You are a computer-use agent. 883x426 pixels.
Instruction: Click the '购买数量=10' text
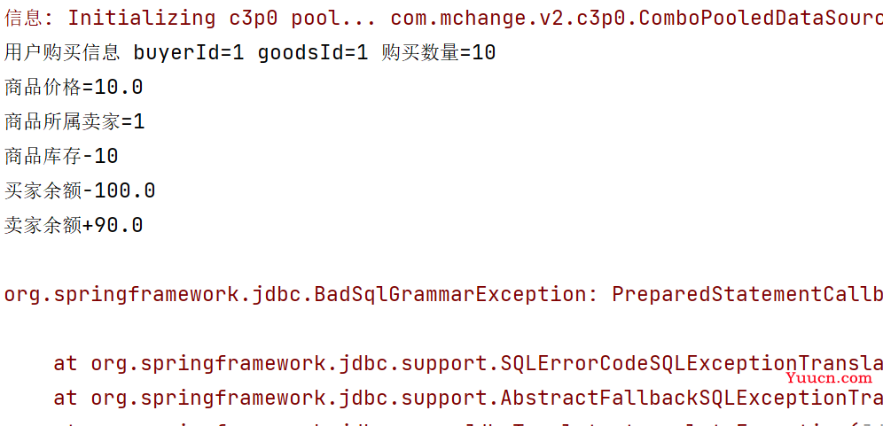438,53
